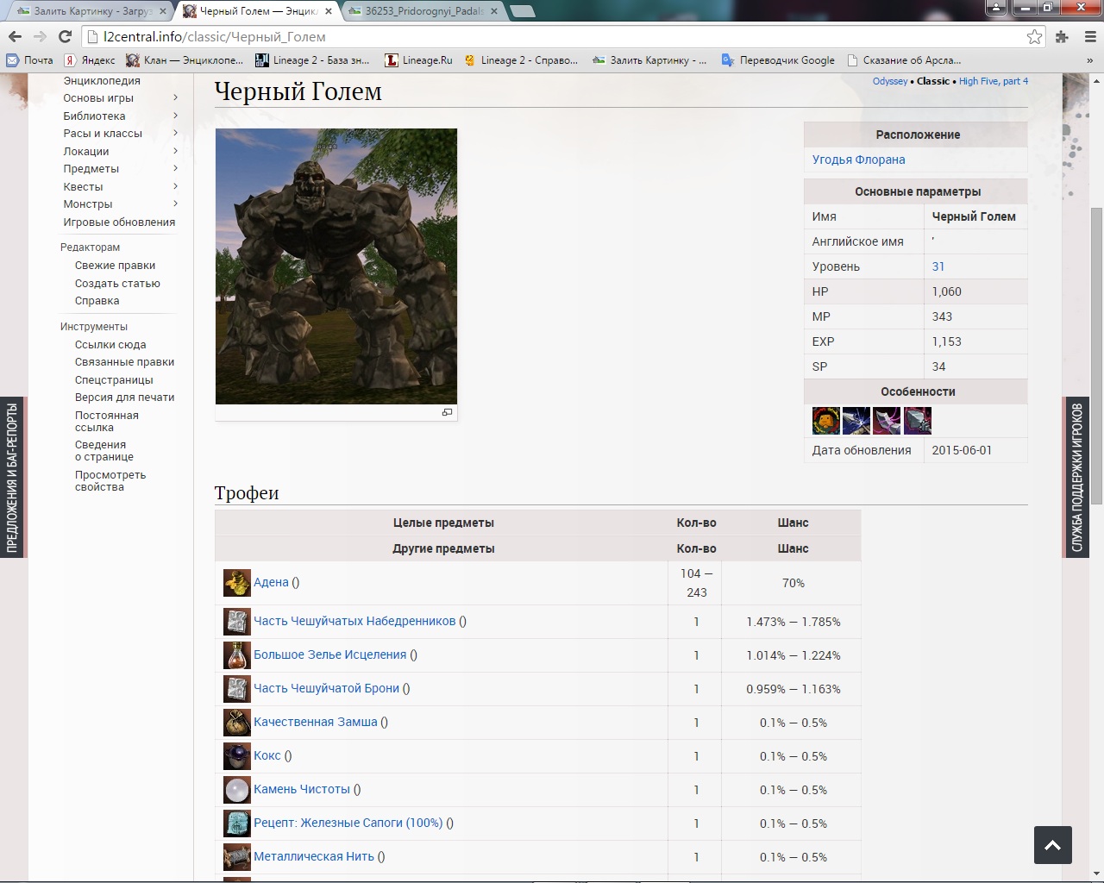1104x883 pixels.
Task: Open the Справка sidebar link
Action: [x=97, y=301]
